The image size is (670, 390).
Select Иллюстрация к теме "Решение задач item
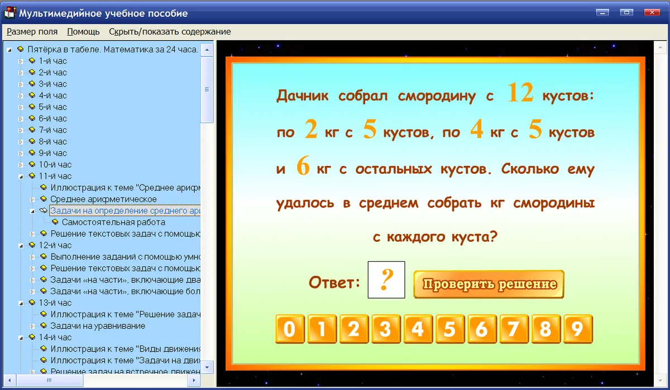(x=125, y=314)
